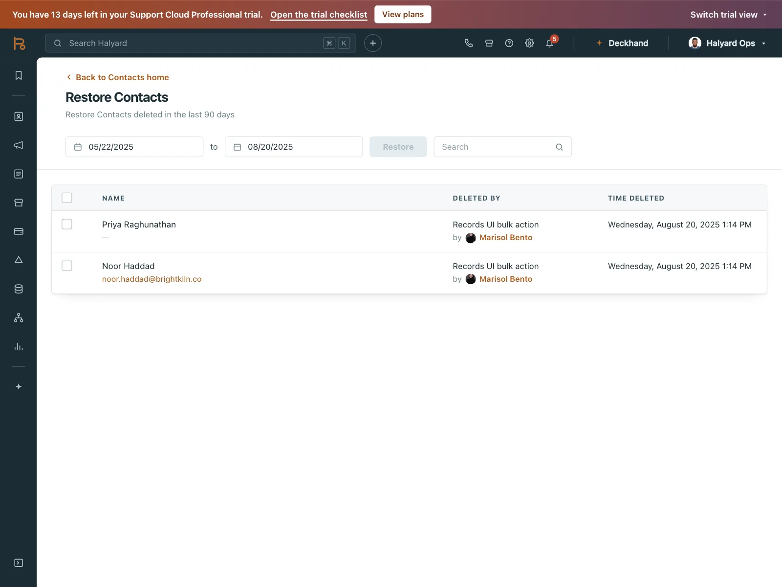This screenshot has width=782, height=587.
Task: Click the phone icon in top bar
Action: [469, 43]
